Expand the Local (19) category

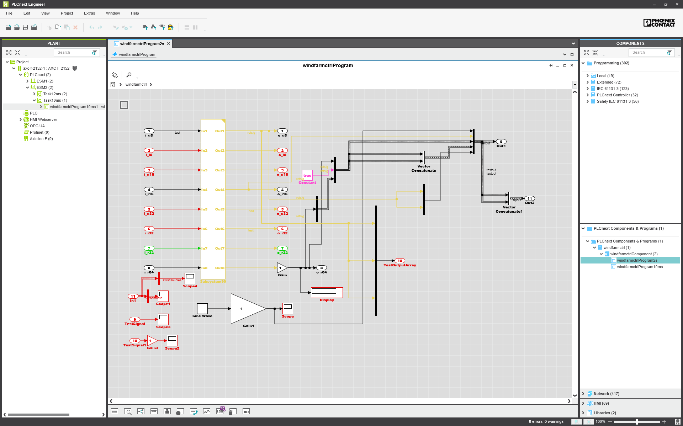588,76
